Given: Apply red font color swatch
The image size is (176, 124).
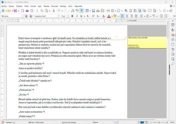Looking at the screenshot, I should 109,16.
